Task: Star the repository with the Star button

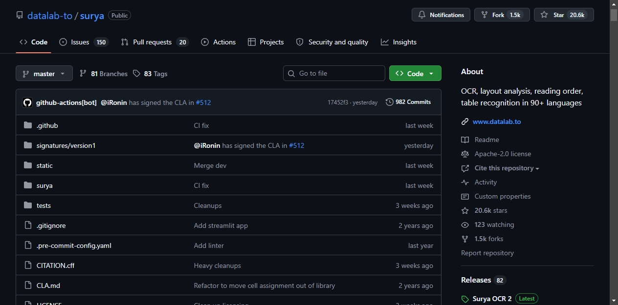Action: coord(564,15)
